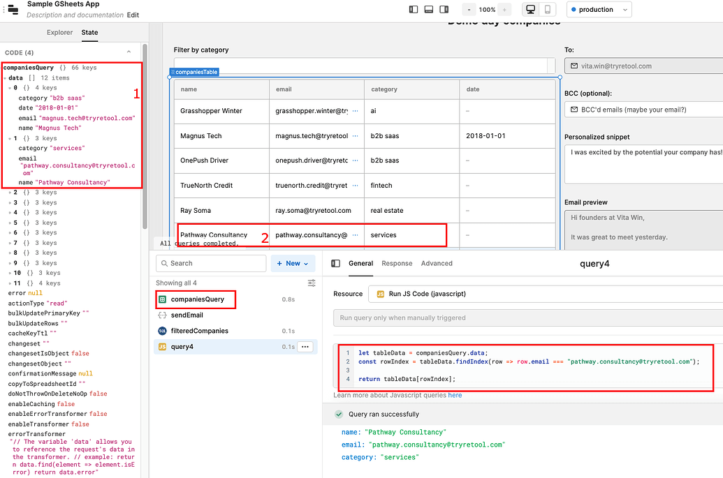Switch to mobile view layout
Viewport: 723px width, 478px height.
point(547,10)
